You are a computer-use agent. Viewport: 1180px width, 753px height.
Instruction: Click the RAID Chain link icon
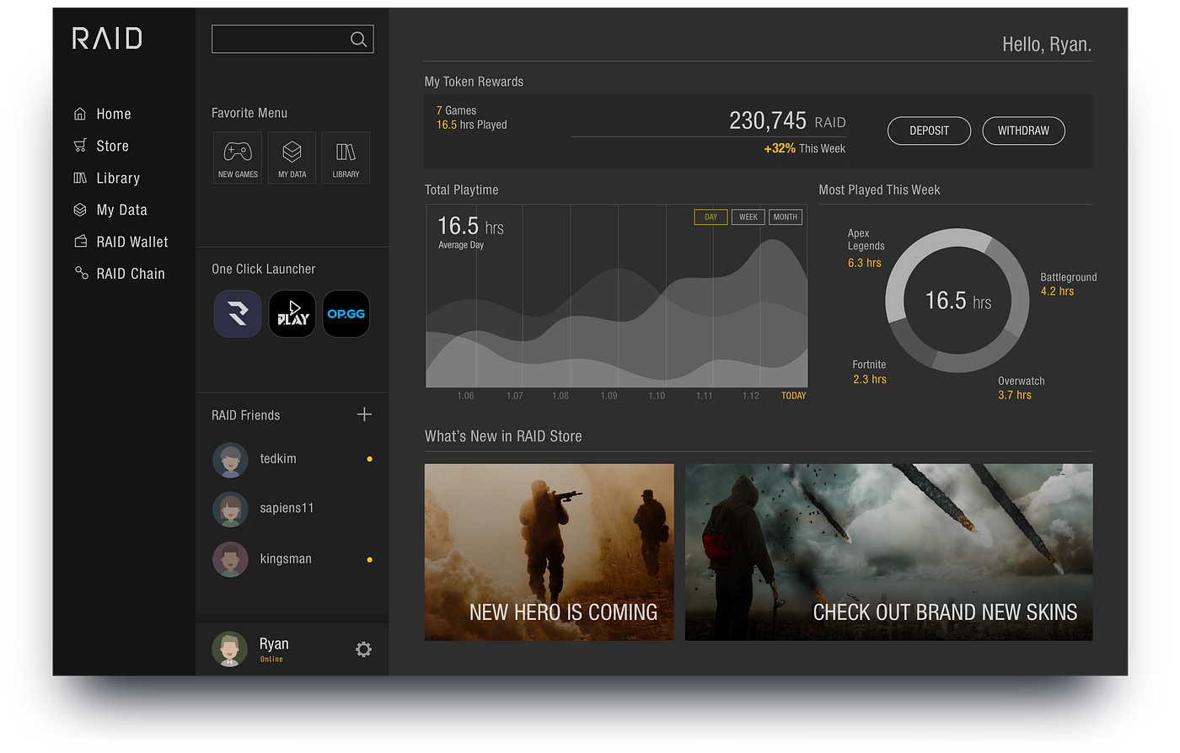pos(82,273)
